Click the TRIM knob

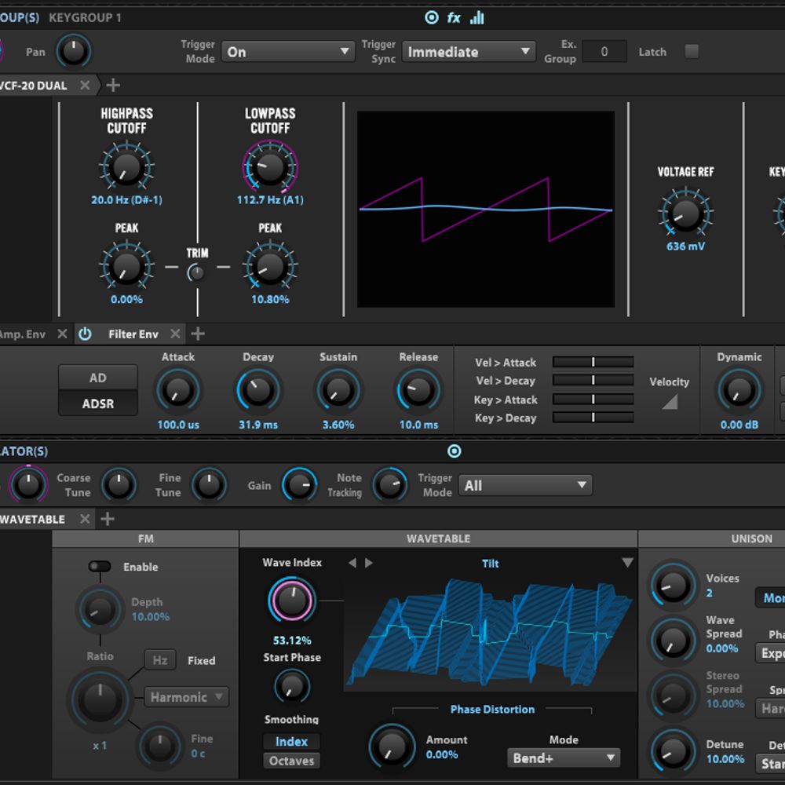click(195, 273)
